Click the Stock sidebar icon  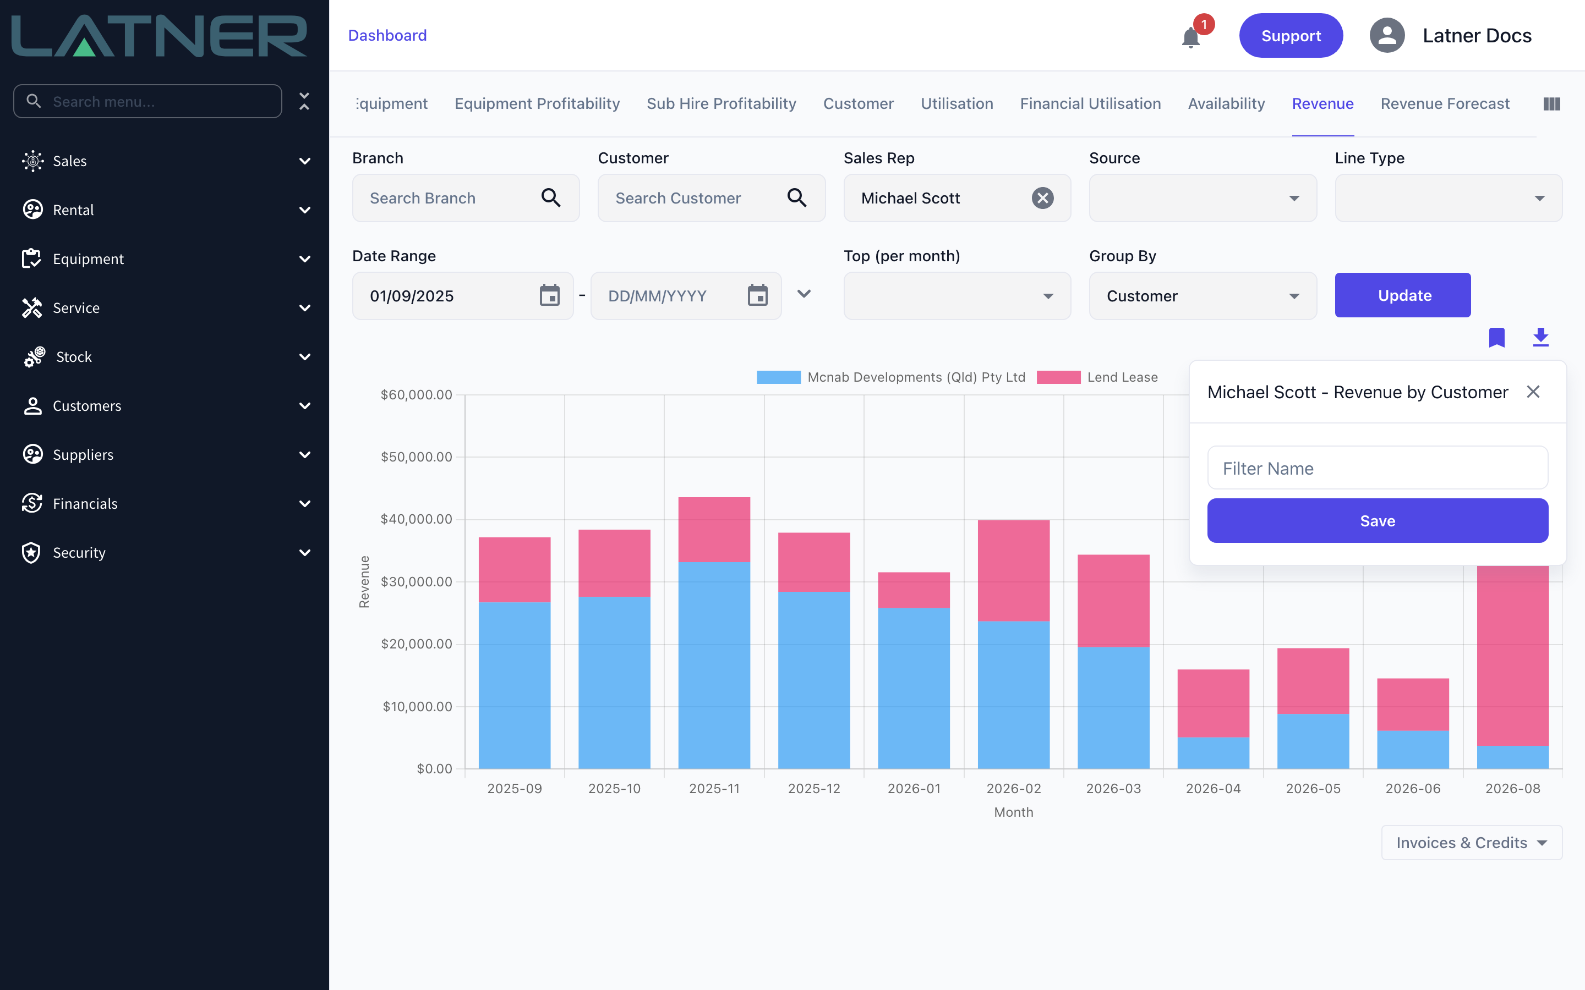(34, 357)
